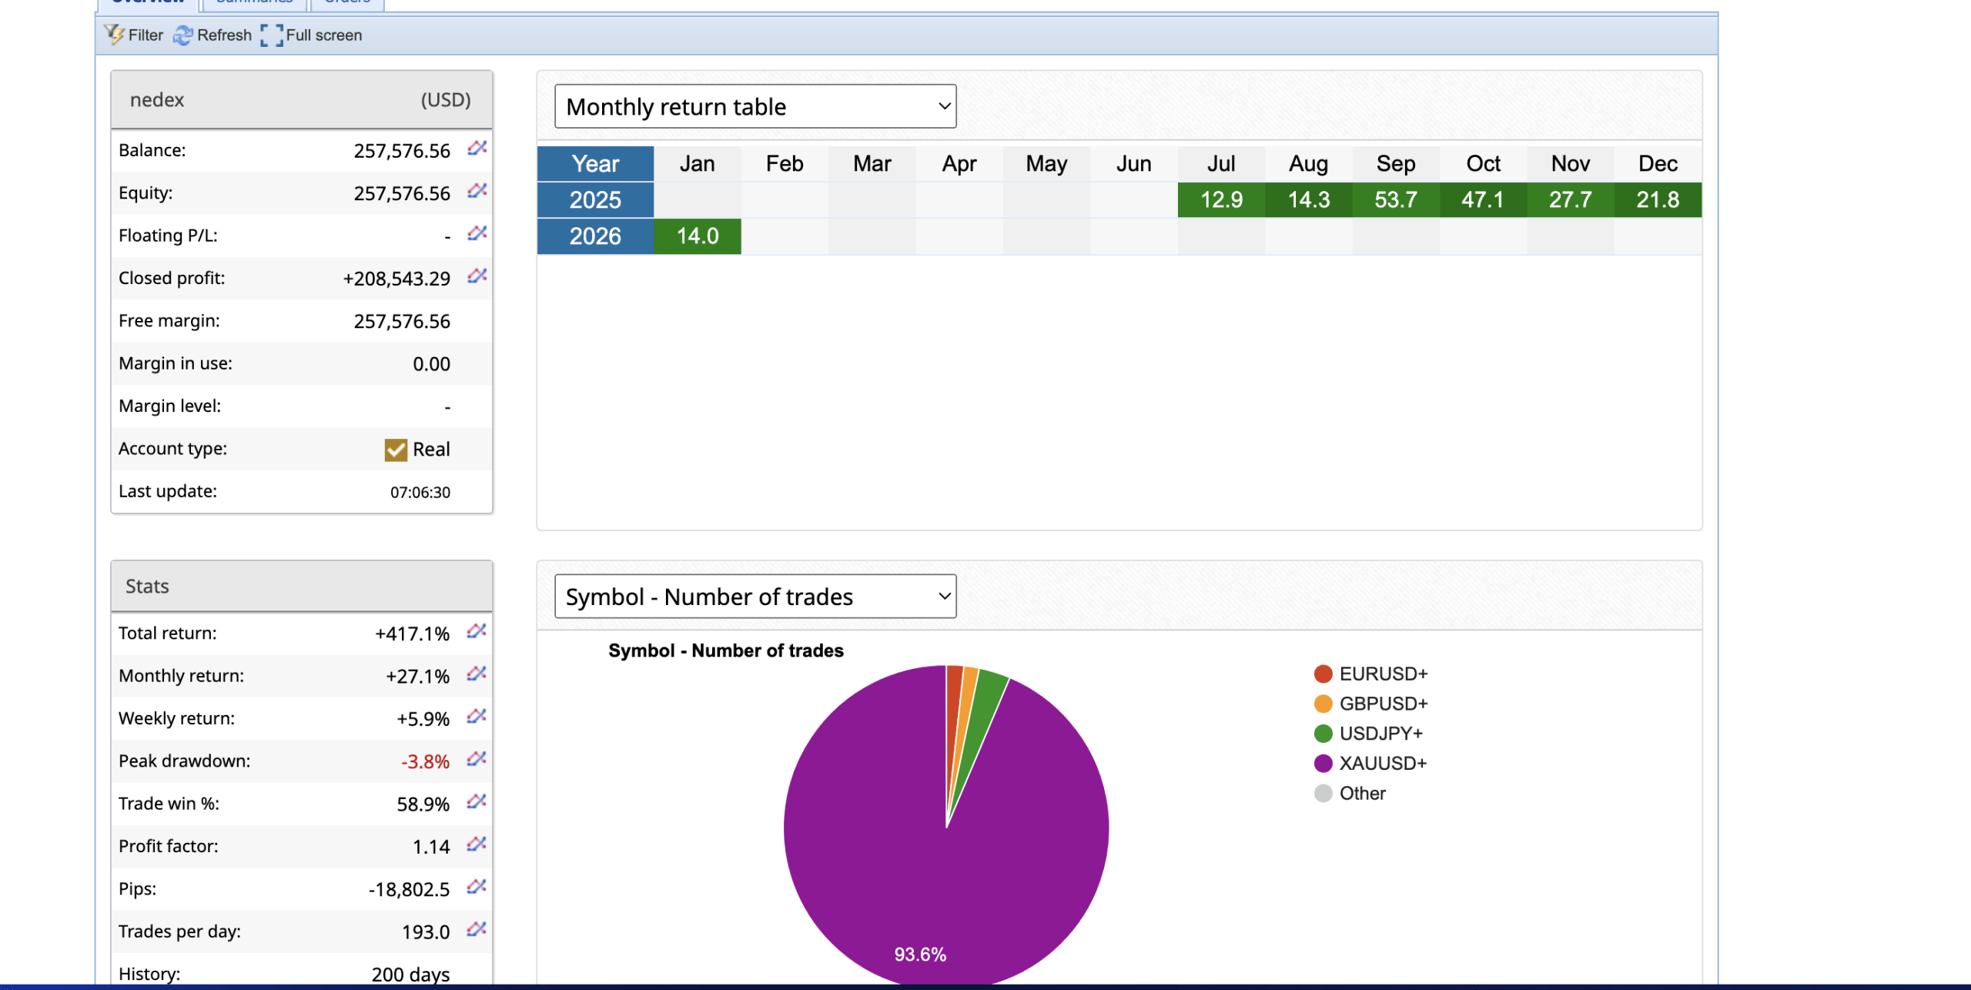Click chart icon next to Trades per day

477,930
